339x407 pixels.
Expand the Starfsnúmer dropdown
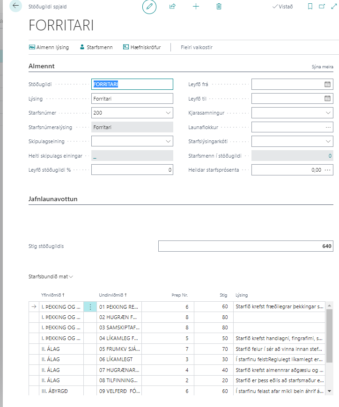pyautogui.click(x=168, y=113)
